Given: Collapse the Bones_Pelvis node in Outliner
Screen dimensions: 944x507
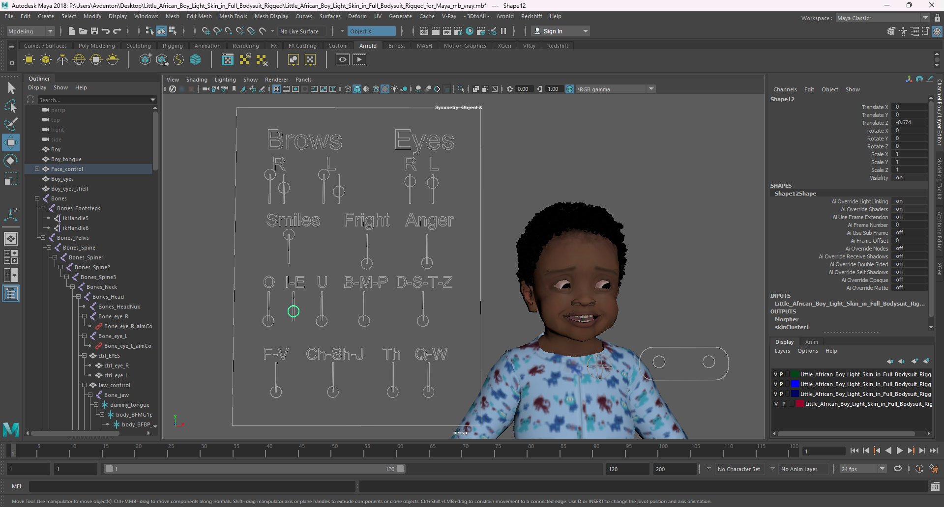Looking at the screenshot, I should point(43,238).
